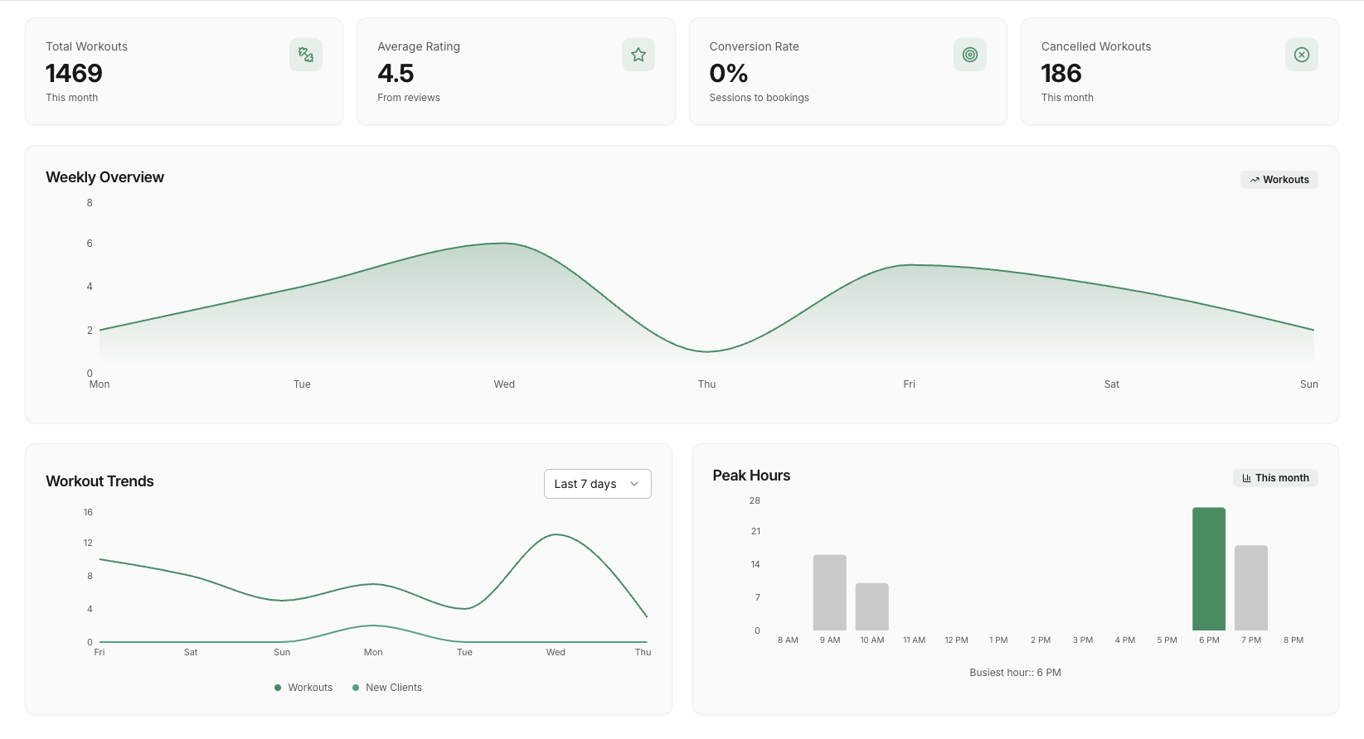This screenshot has width=1364, height=739.
Task: Click the Workouts legend dot
Action: click(x=278, y=688)
